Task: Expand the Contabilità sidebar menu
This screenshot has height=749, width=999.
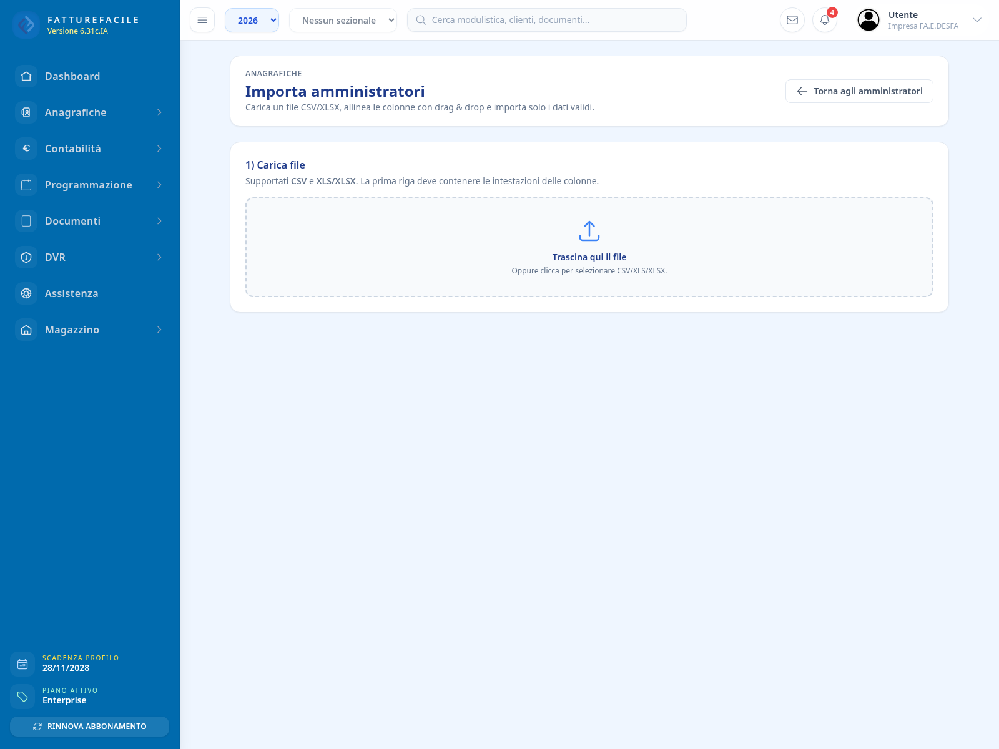Action: click(x=90, y=149)
